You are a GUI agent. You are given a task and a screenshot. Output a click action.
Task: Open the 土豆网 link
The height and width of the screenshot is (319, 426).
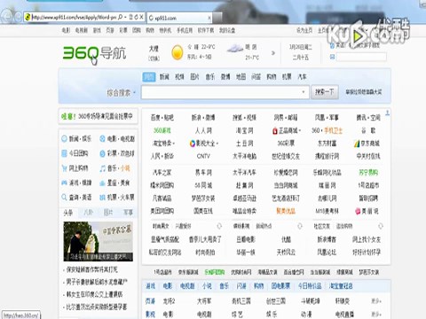tap(244, 144)
